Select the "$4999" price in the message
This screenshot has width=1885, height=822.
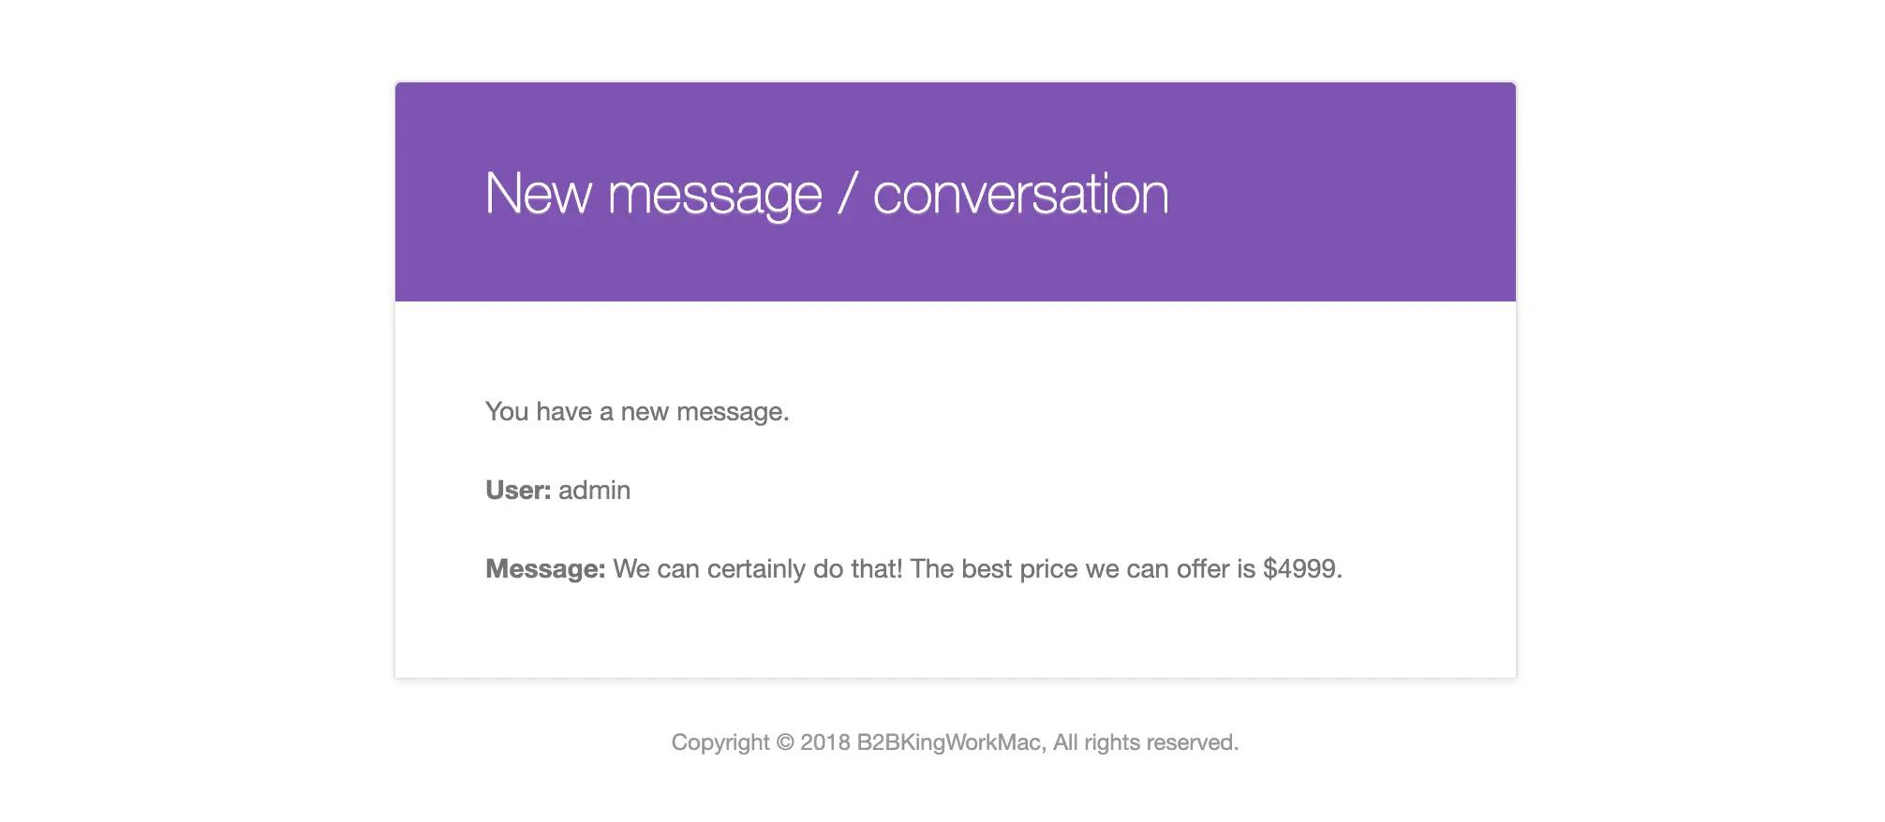click(x=1299, y=569)
